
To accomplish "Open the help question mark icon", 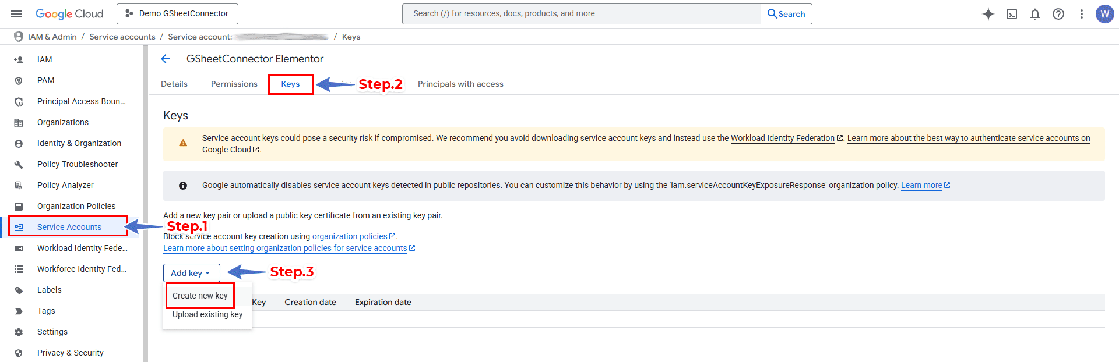I will [1058, 14].
